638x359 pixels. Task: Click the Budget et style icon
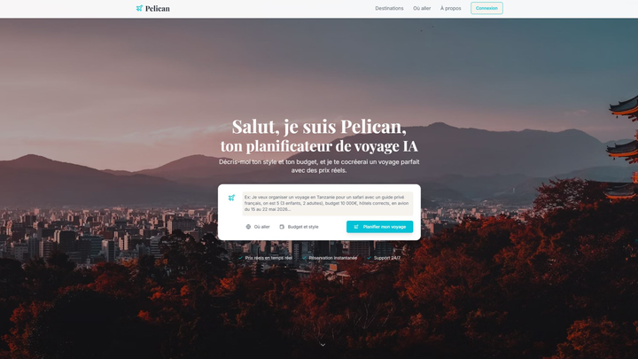coord(282,227)
